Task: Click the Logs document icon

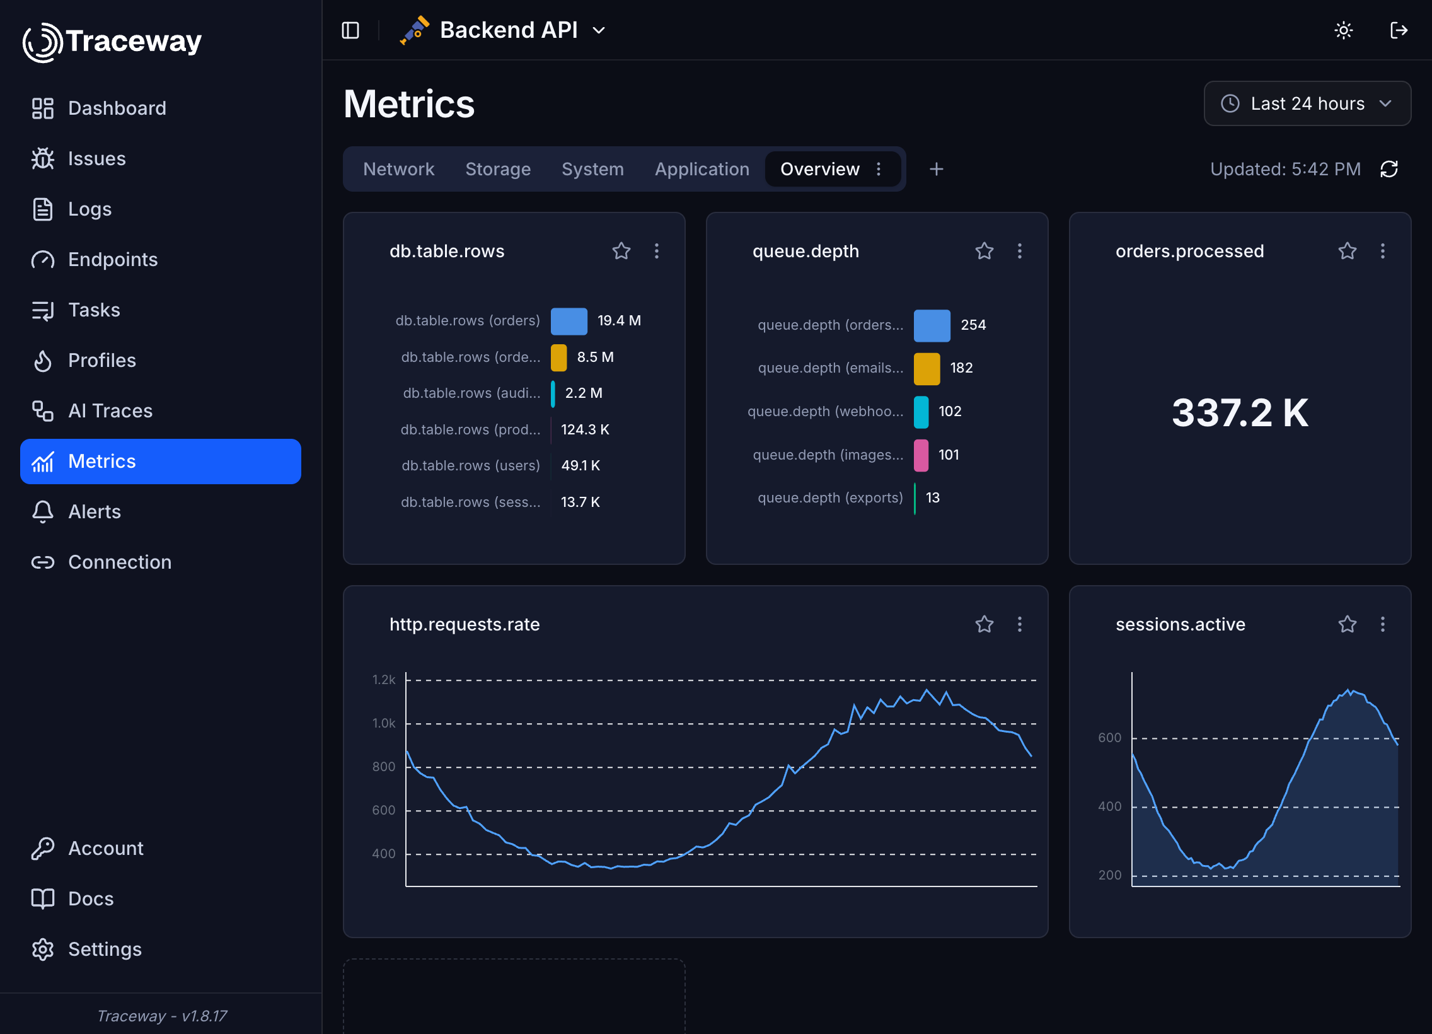Action: [x=43, y=209]
